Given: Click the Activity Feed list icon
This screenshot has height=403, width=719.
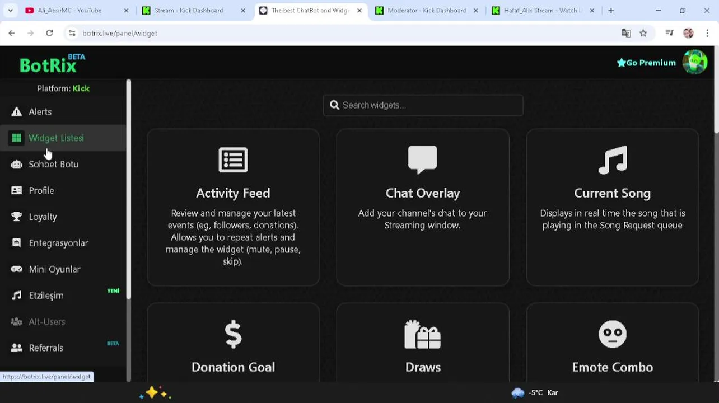Looking at the screenshot, I should (x=233, y=160).
